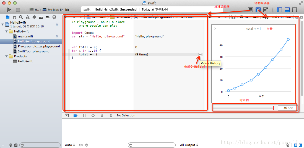
Task: Click HelloSwift folder in jump bar
Action: click(120, 17)
